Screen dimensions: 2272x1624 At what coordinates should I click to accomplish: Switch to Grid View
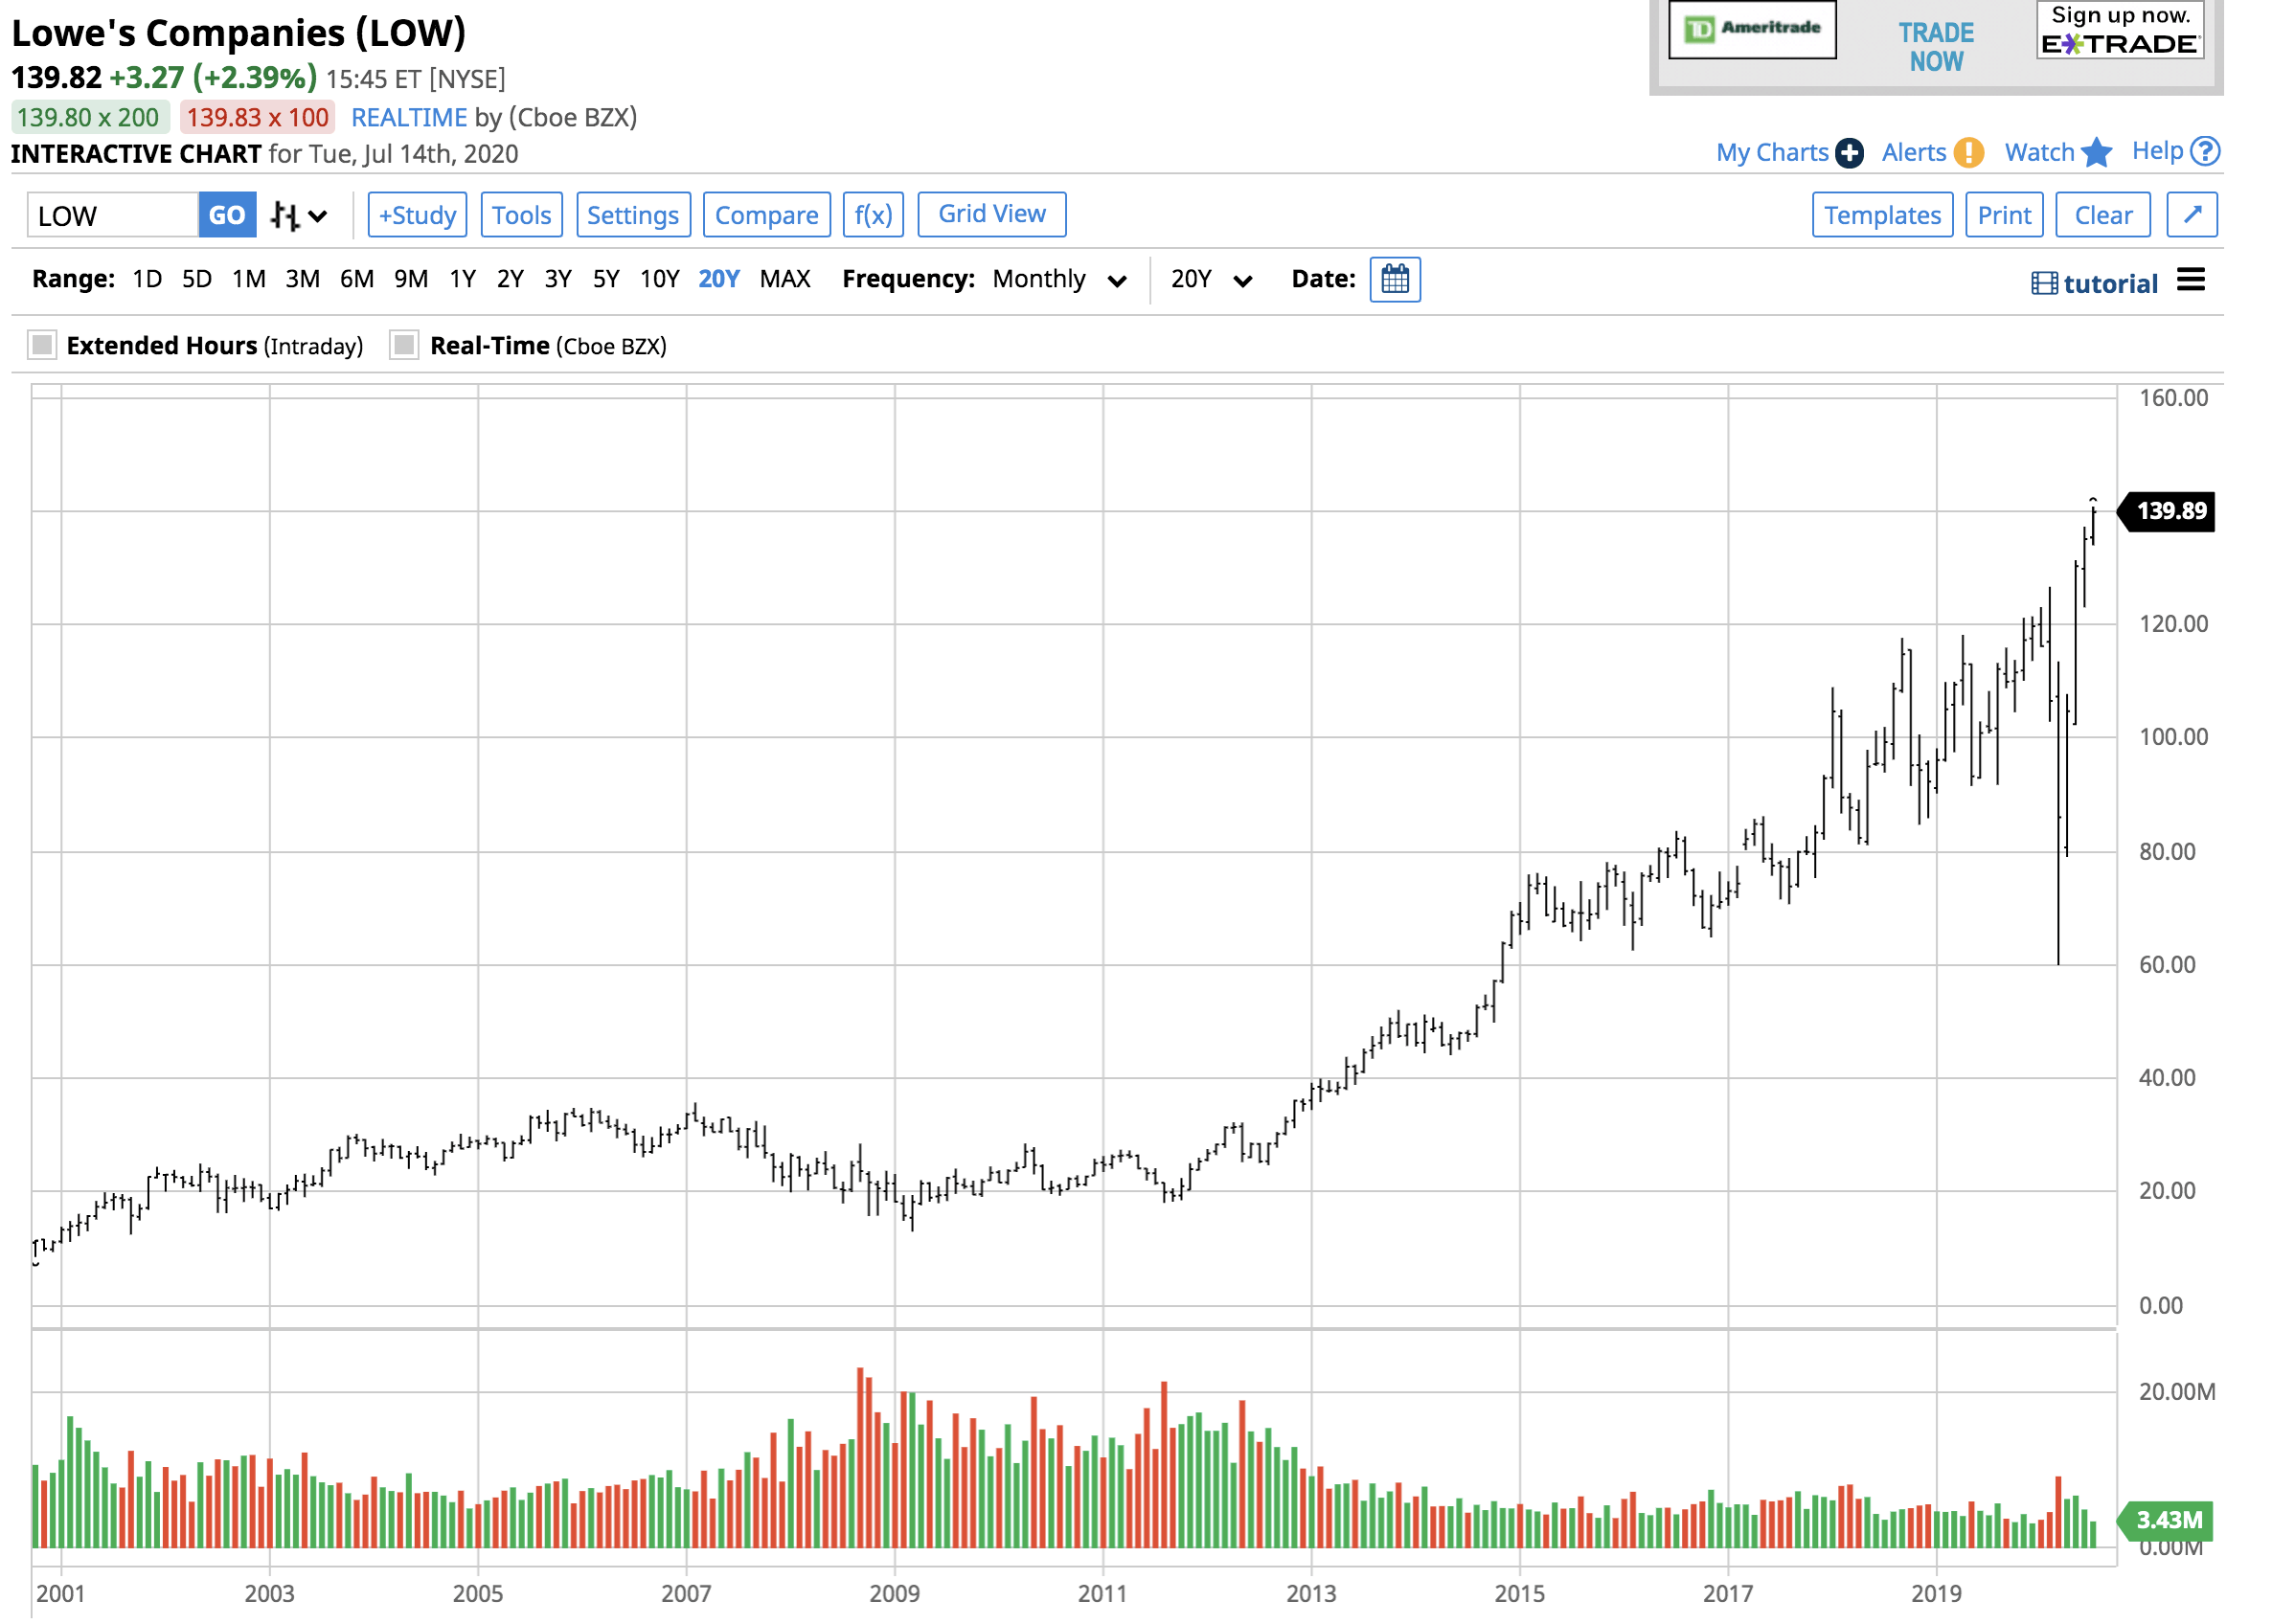991,214
